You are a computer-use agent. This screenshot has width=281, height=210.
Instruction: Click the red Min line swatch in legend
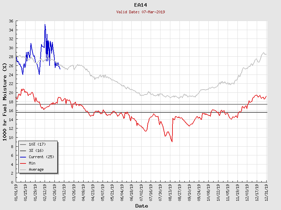coord(23,163)
